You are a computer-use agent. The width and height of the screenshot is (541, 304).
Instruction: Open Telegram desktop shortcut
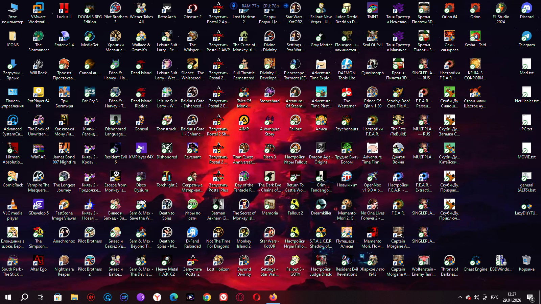526,36
